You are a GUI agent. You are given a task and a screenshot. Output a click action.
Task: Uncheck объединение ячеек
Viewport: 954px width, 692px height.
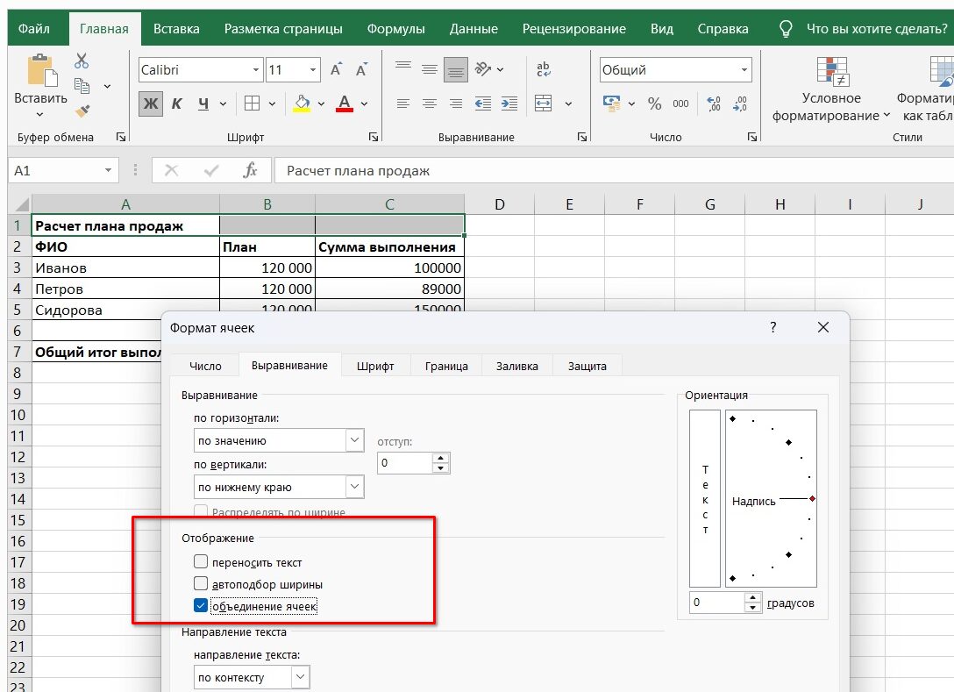click(201, 605)
